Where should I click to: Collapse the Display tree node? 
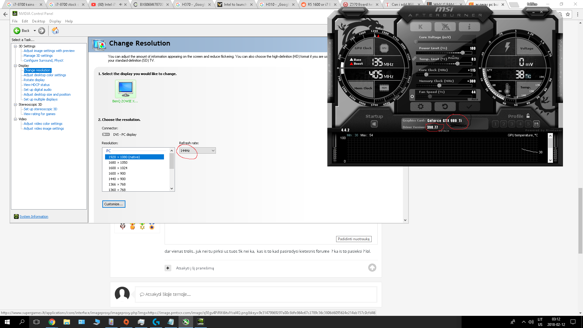[15, 66]
